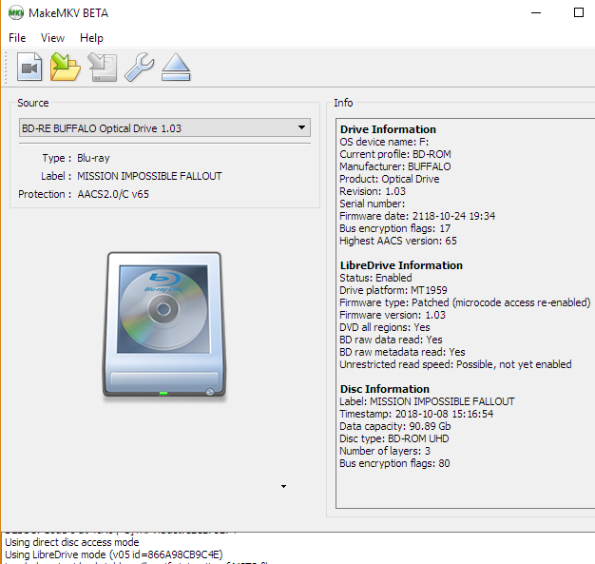Click the 'Bus encryption flags: 17' line
This screenshot has width=595, height=564.
(394, 228)
